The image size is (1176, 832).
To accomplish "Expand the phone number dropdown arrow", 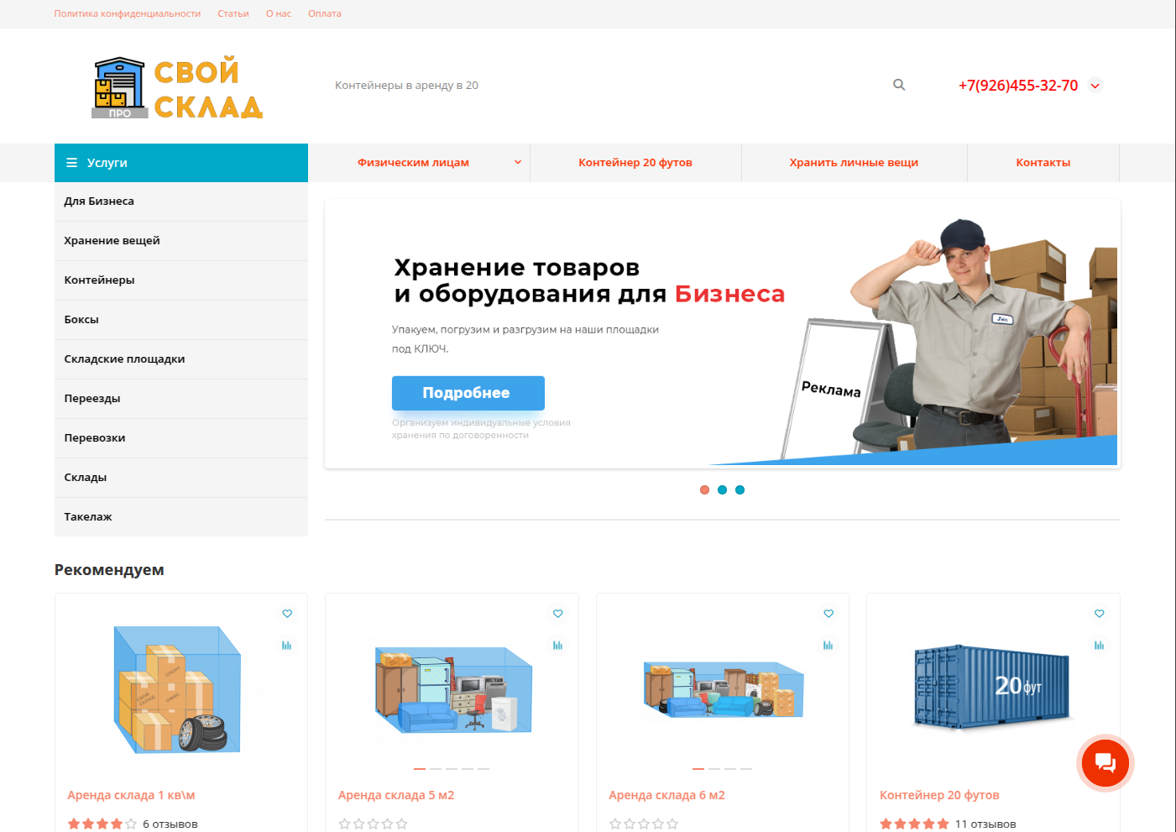I will click(x=1095, y=86).
